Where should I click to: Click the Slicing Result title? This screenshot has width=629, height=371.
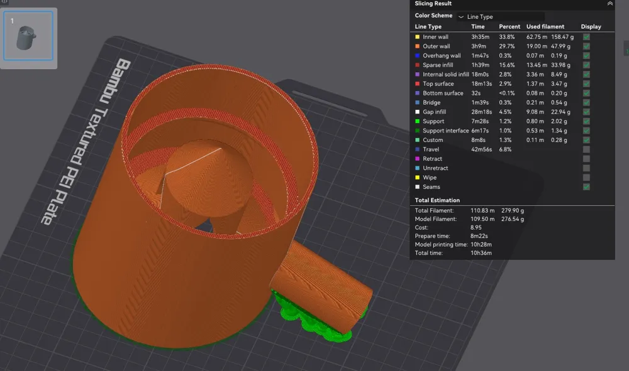point(433,4)
